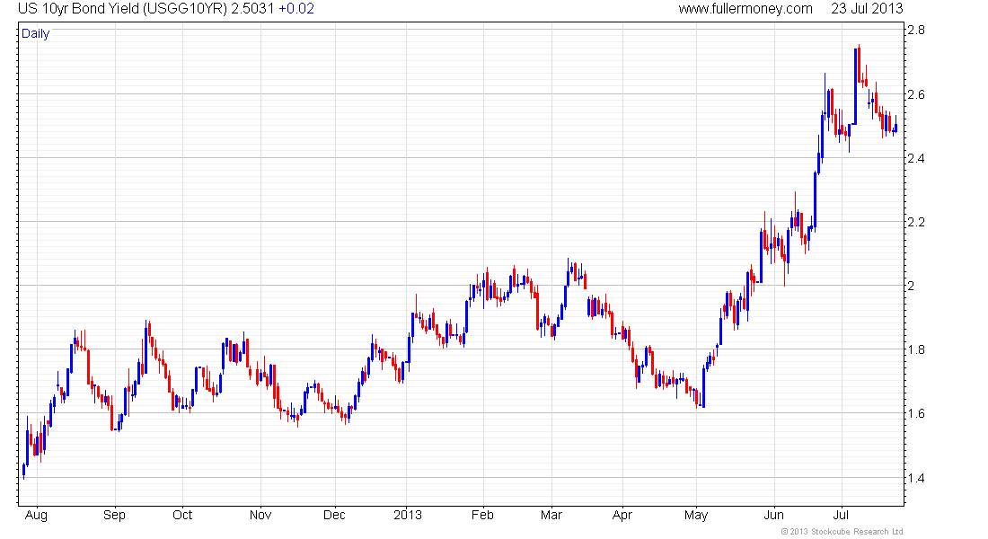This screenshot has width=988, height=539.
Task: Click the '© 2013 Stockcube Research Ltd' copyright text
Action: pos(842,532)
